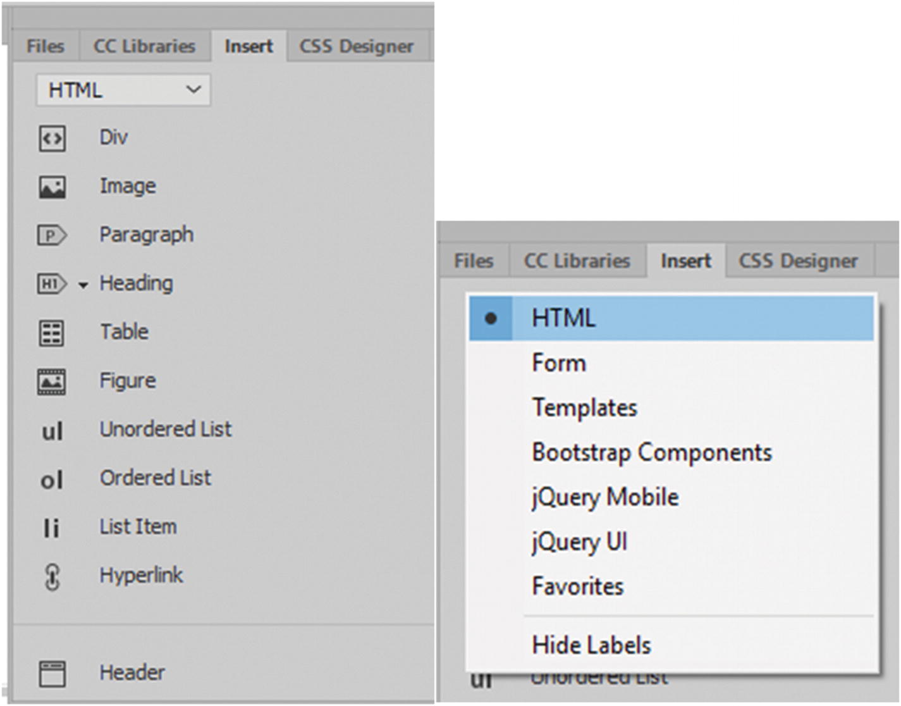Screen dimensions: 901x706
Task: Click the Paragraph icon
Action: (52, 235)
